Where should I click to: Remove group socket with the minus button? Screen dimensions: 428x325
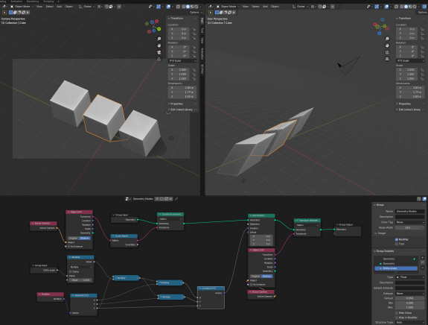point(422,262)
